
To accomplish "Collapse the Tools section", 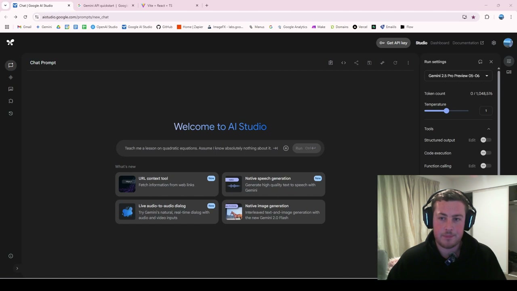I will click(489, 129).
